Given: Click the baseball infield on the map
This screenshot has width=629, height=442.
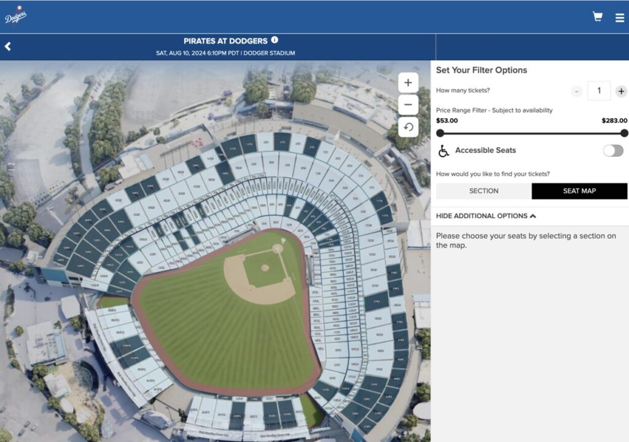Looking at the screenshot, I should [x=264, y=270].
